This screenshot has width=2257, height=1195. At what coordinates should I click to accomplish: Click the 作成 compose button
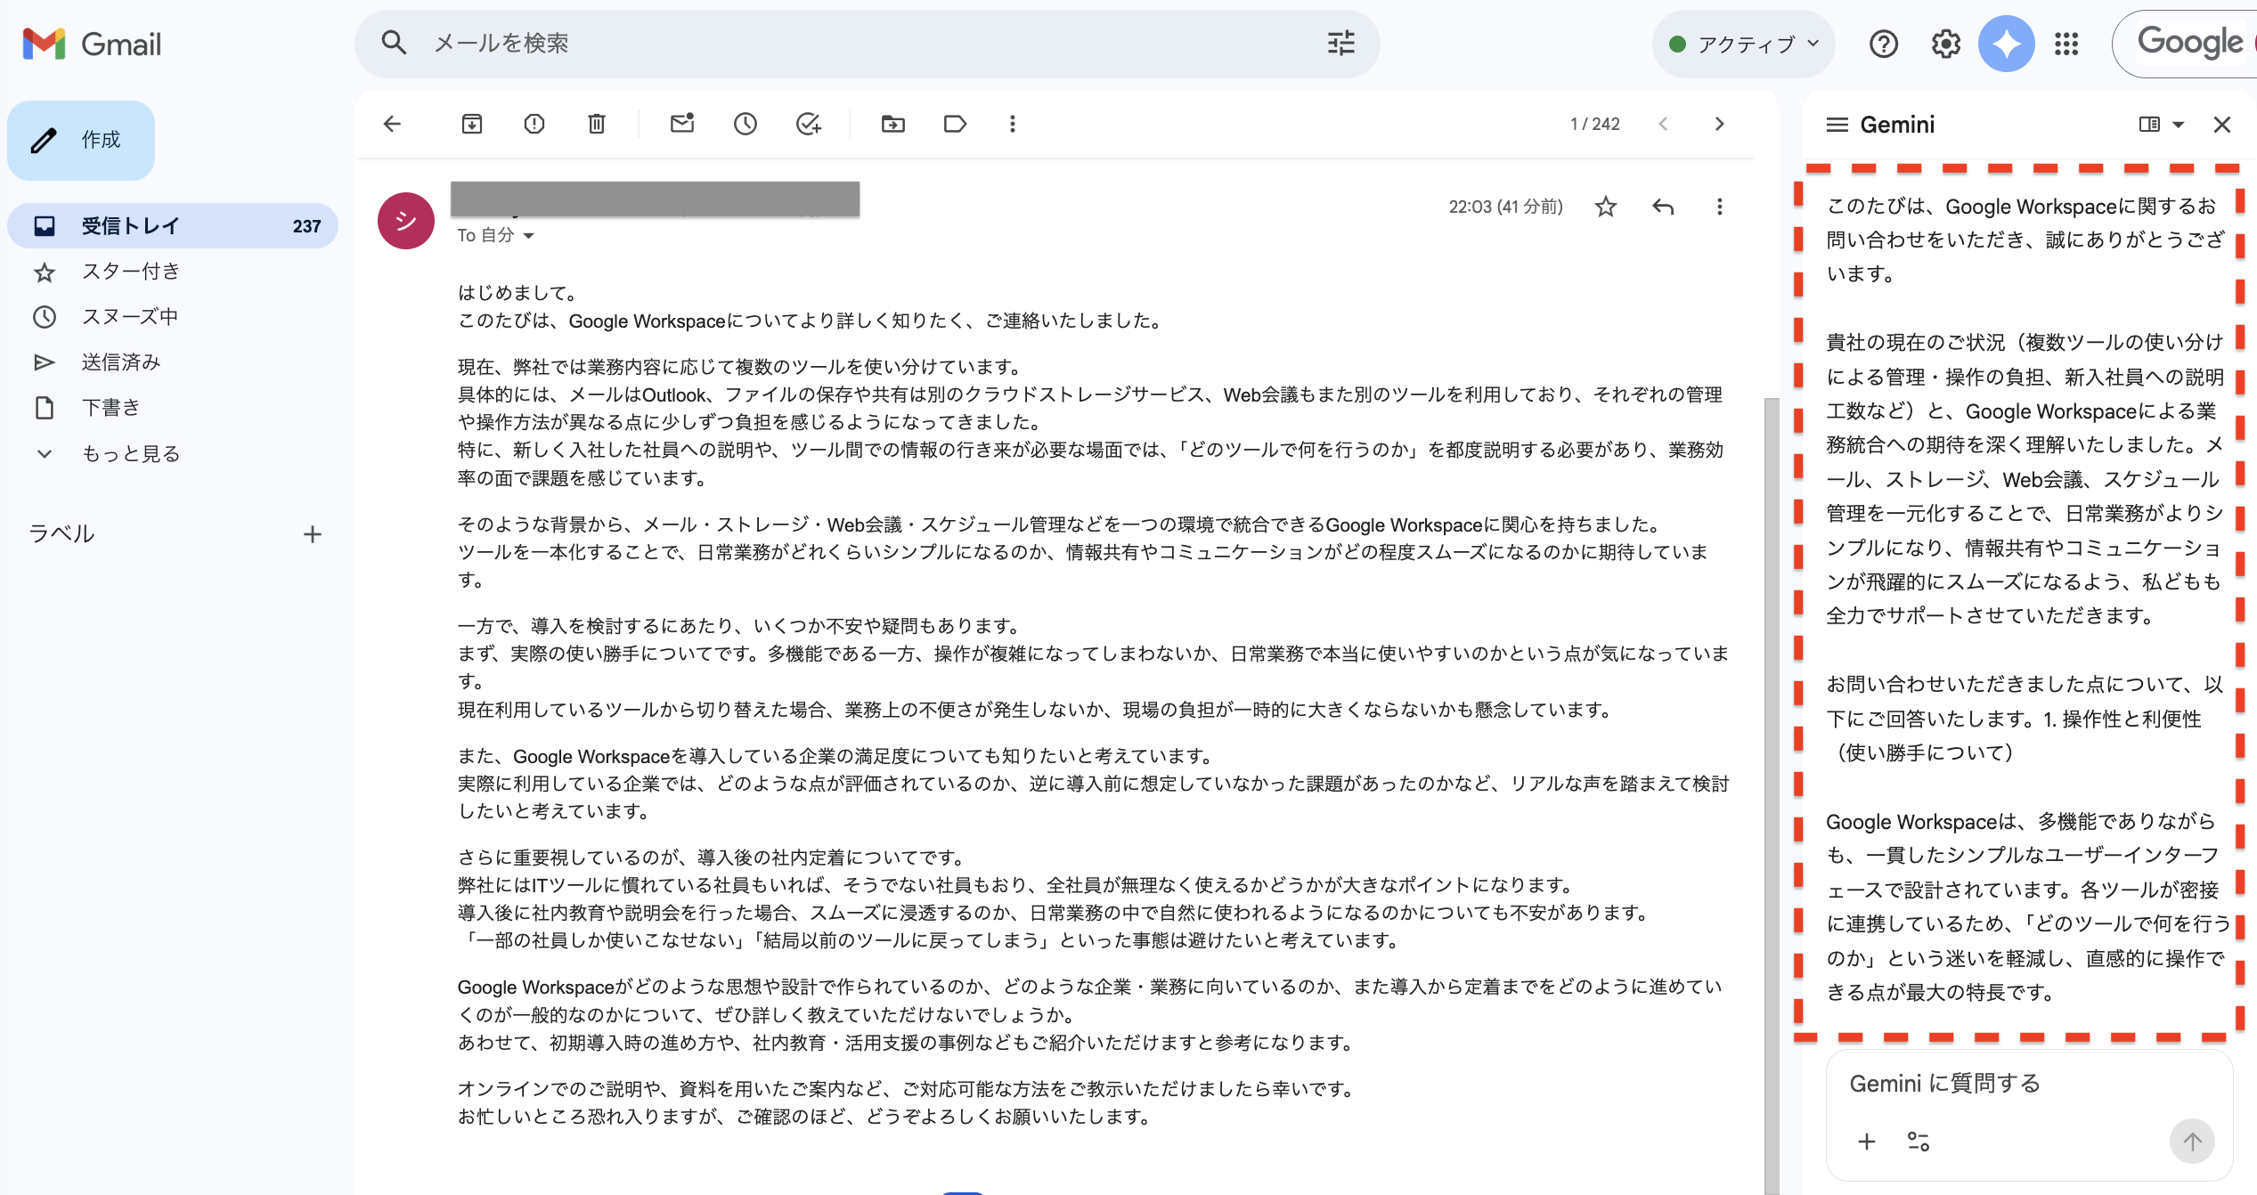pyautogui.click(x=80, y=140)
